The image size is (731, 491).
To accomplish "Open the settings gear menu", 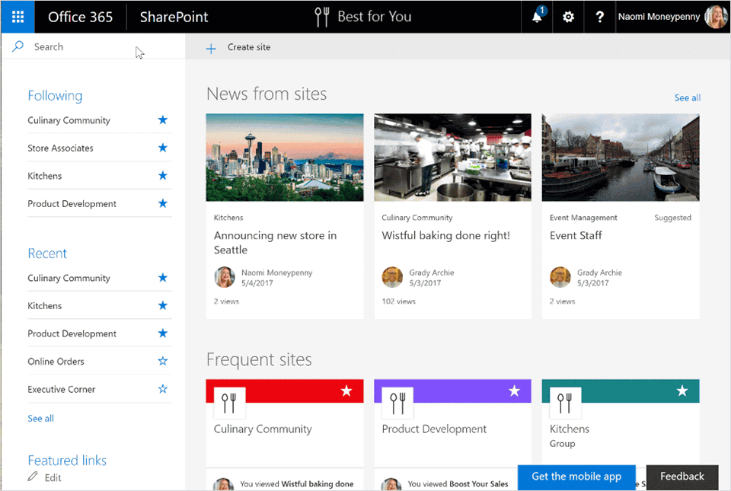I will [568, 16].
